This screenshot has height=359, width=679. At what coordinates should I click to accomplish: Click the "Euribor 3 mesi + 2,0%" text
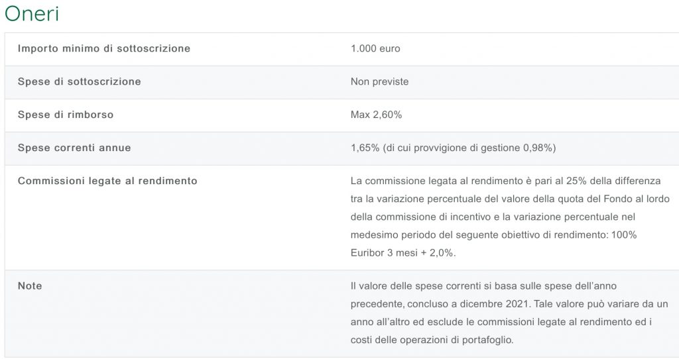tap(403, 252)
